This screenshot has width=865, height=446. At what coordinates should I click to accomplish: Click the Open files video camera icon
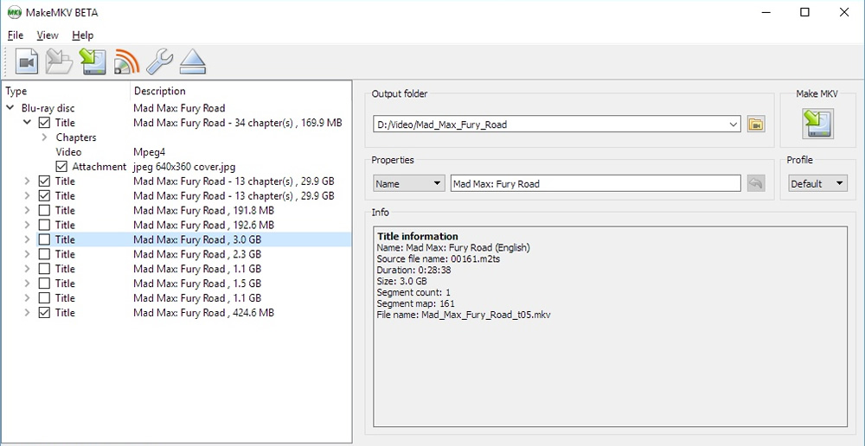(27, 61)
